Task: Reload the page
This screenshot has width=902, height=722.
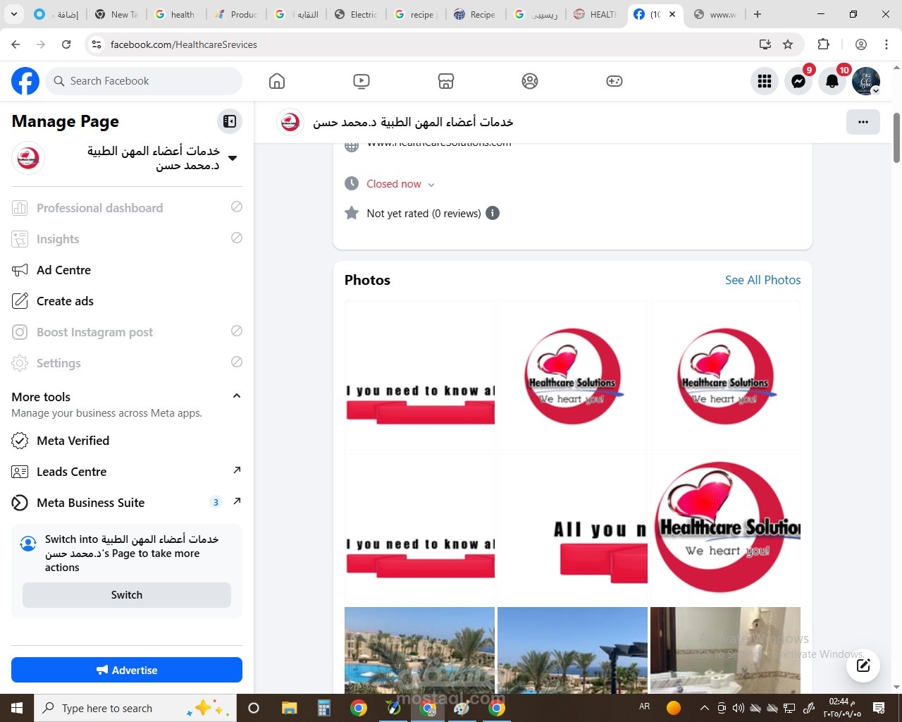Action: (66, 44)
